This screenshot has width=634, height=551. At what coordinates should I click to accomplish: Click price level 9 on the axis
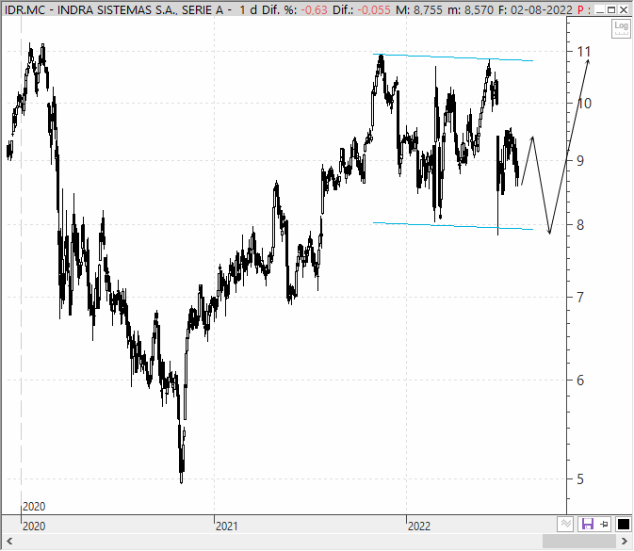tap(580, 160)
